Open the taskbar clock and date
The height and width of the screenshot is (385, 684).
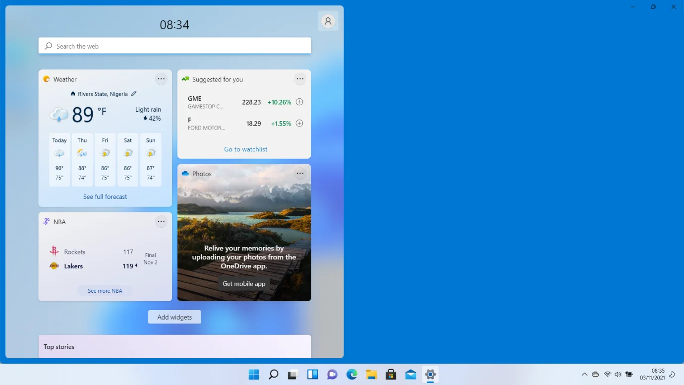652,374
